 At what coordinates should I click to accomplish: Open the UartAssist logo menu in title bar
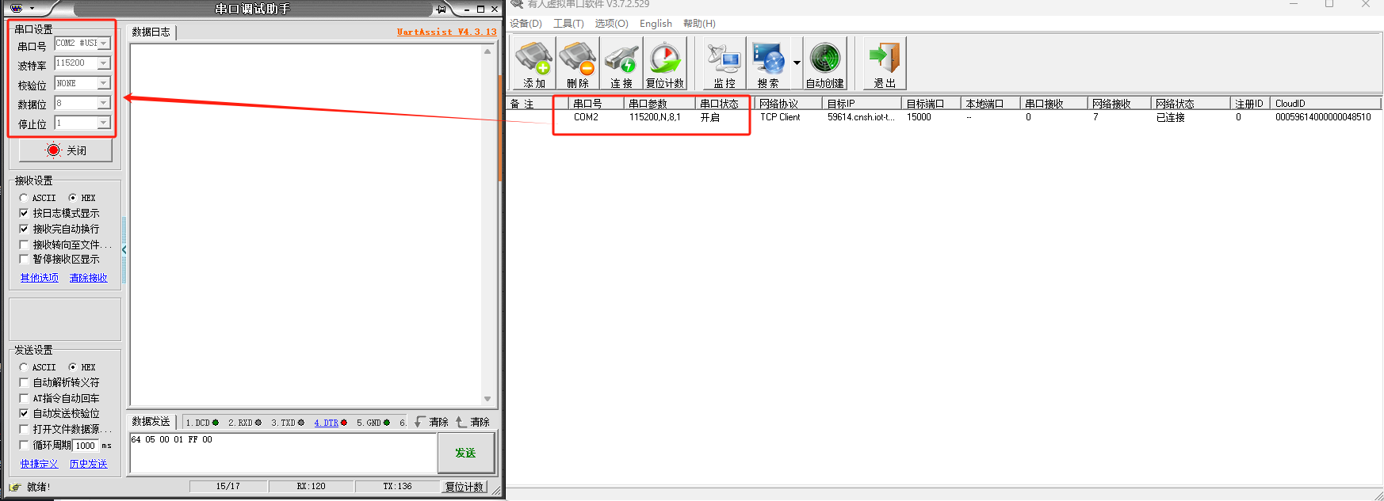(x=16, y=9)
